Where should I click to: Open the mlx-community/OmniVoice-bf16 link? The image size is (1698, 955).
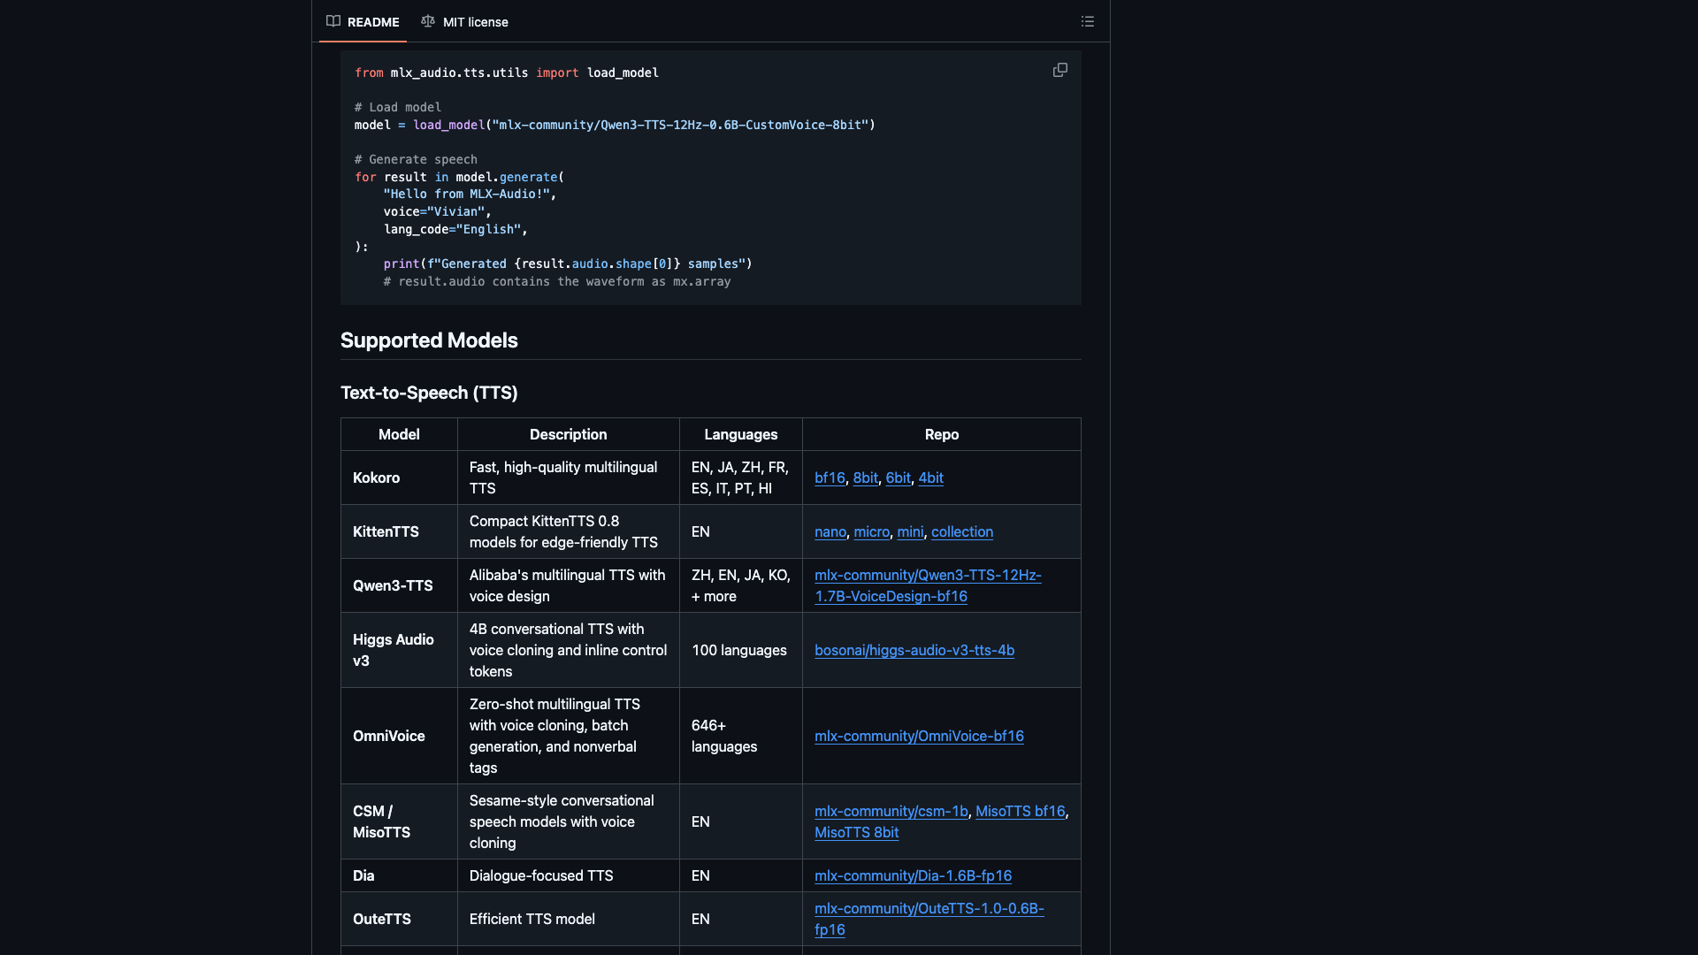point(919,736)
